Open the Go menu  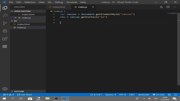[x=49, y=2]
